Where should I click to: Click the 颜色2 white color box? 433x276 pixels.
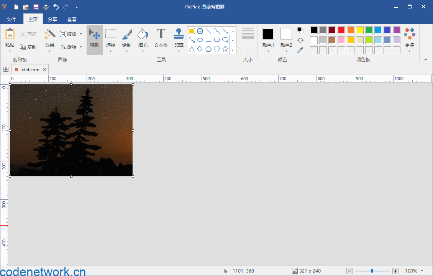point(286,34)
